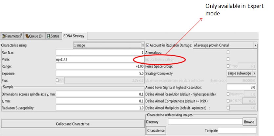Open the radiation damage crystal type dropdown
The height and width of the screenshot is (136, 274).
[255, 45]
